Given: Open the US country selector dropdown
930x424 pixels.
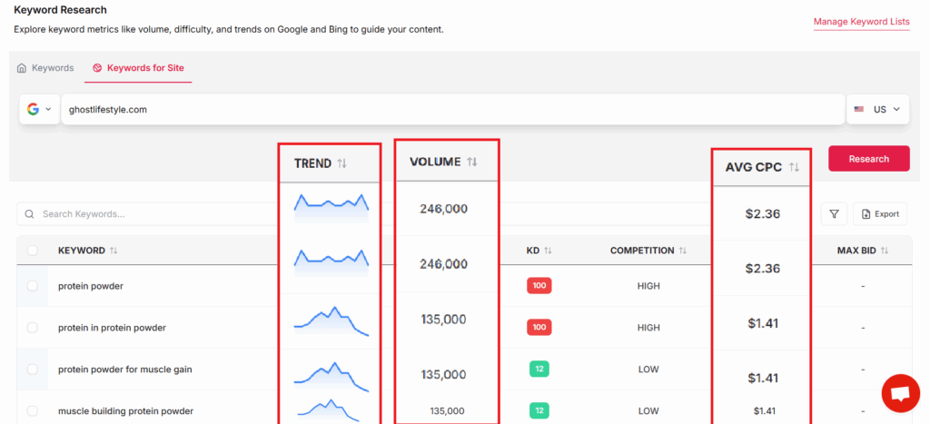Looking at the screenshot, I should pos(877,109).
